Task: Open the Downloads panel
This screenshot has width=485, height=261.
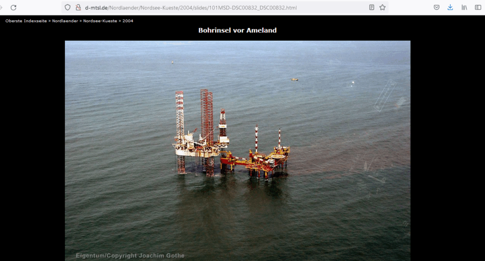Action: pyautogui.click(x=450, y=8)
